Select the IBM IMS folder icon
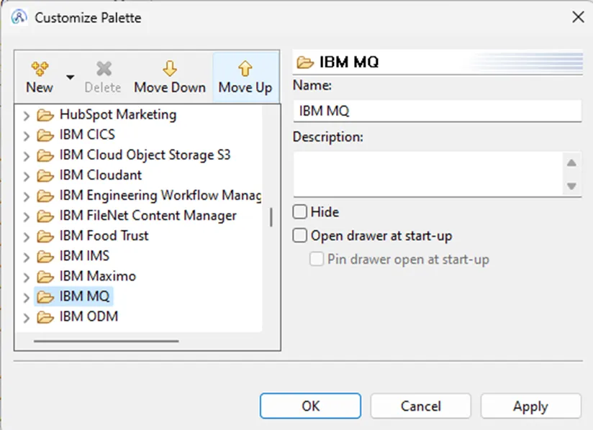 pyautogui.click(x=45, y=256)
